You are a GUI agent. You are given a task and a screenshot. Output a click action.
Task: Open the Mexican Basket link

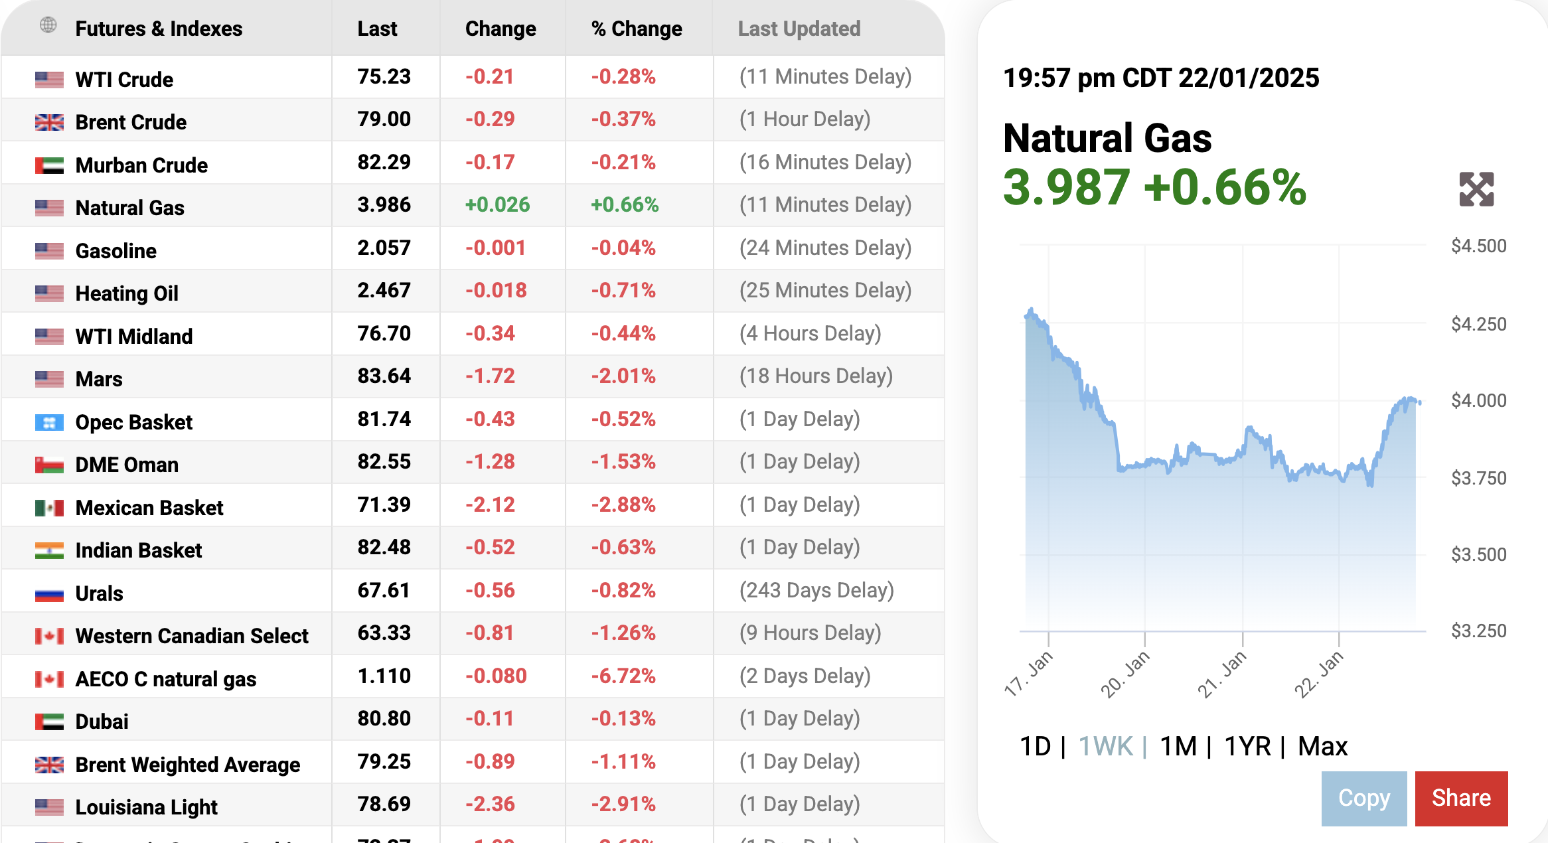pyautogui.click(x=149, y=508)
